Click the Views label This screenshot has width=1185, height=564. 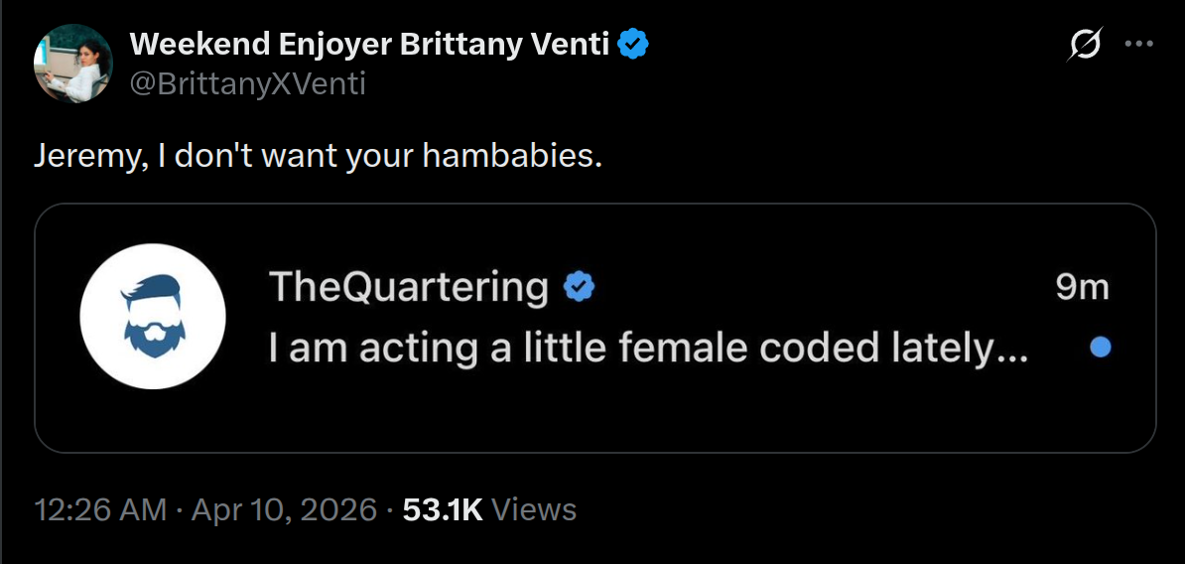[534, 509]
